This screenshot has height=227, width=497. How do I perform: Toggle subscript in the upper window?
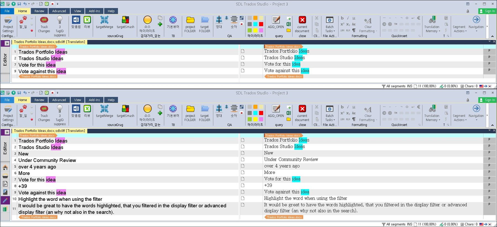point(348,24)
